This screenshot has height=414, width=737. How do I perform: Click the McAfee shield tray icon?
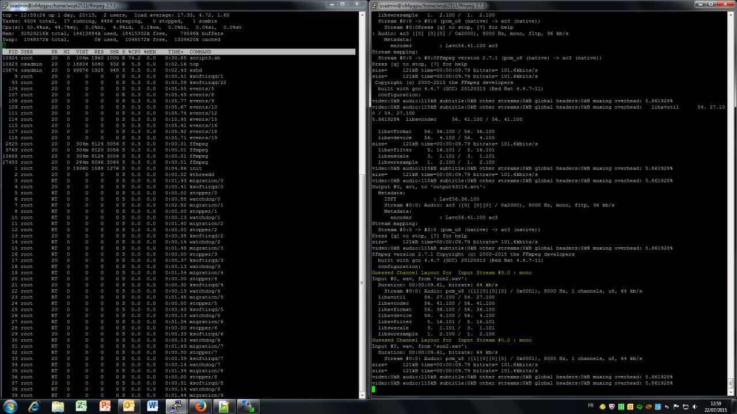tap(612, 407)
